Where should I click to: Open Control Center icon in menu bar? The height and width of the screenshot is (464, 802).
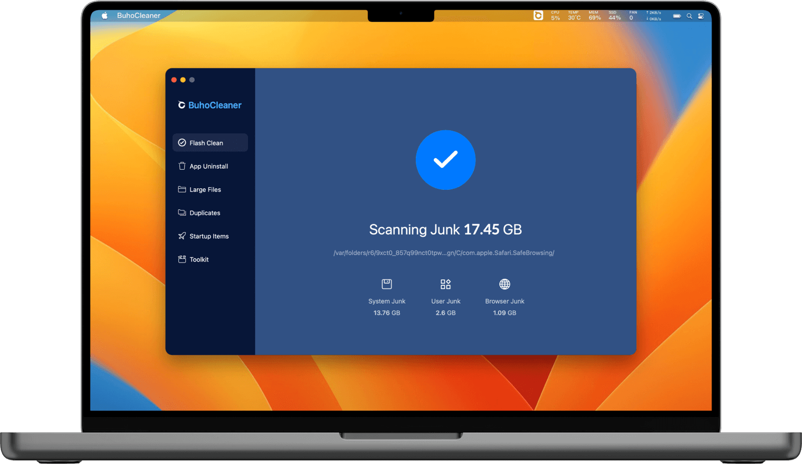click(x=701, y=16)
